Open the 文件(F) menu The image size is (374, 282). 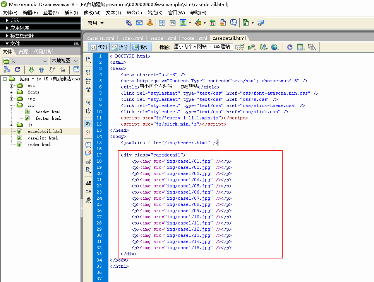point(10,13)
